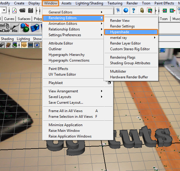Toggle the viewport grid icon

pyautogui.click(x=24, y=45)
